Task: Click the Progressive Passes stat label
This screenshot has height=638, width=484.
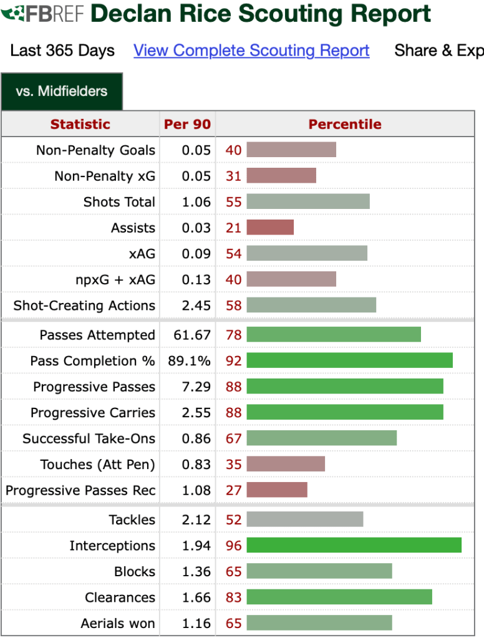Action: click(94, 387)
